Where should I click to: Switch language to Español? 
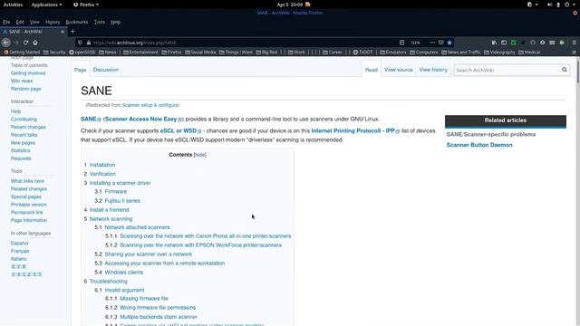point(20,244)
